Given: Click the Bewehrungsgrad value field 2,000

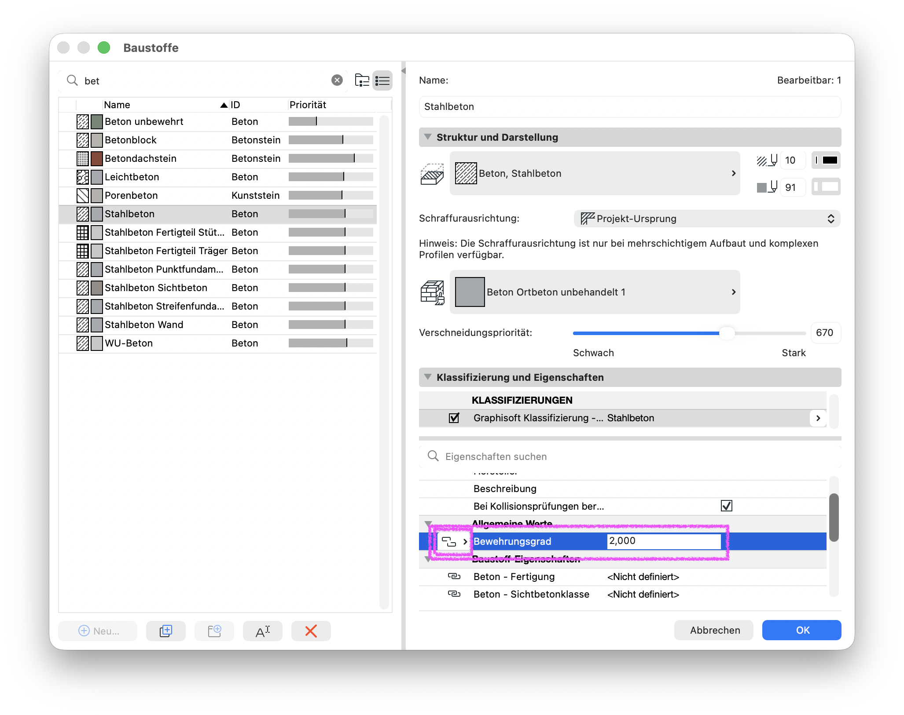Looking at the screenshot, I should pos(664,541).
